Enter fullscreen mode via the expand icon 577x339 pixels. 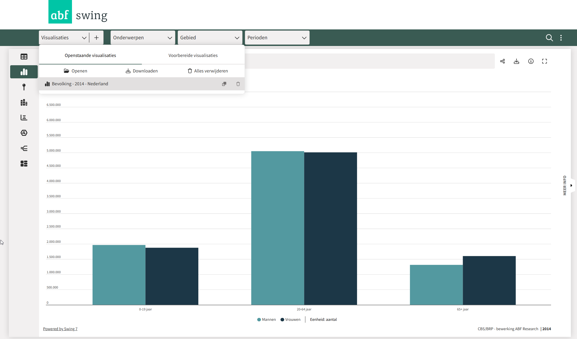click(x=544, y=61)
